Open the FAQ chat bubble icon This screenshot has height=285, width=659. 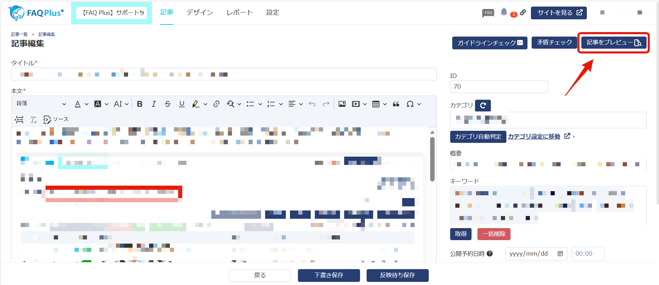488,13
